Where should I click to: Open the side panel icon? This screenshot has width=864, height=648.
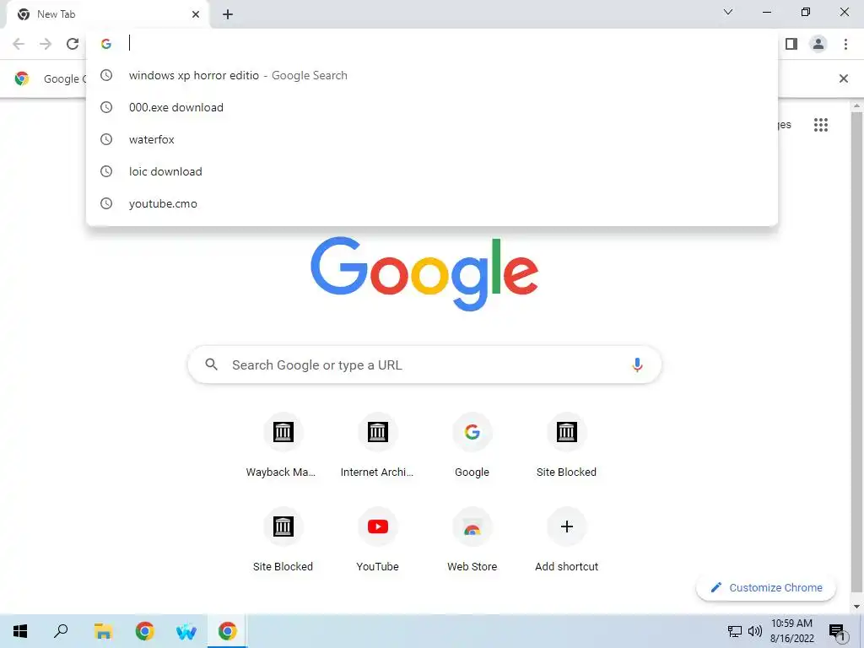click(791, 44)
